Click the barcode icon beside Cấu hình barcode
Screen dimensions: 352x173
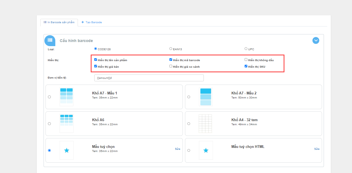pos(50,40)
